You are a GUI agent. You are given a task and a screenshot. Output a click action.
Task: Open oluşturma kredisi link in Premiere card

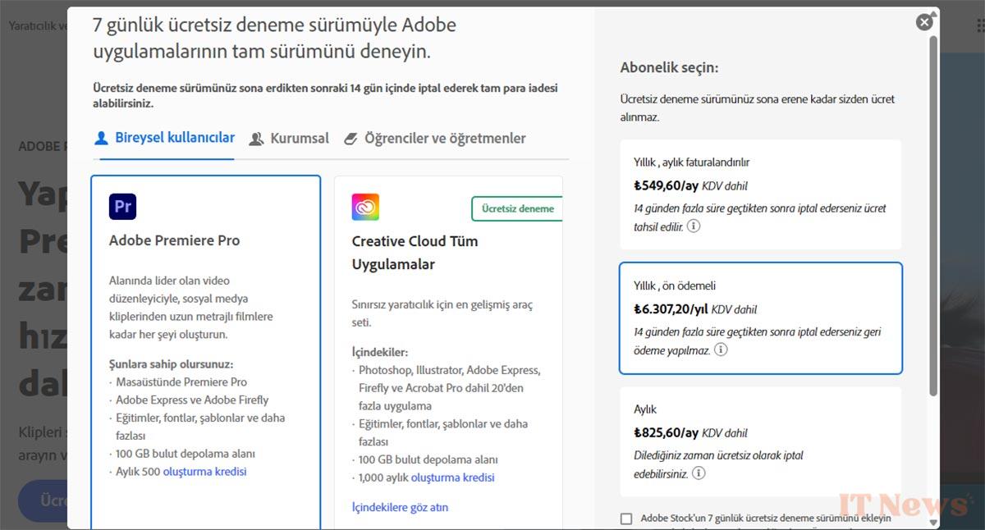(x=204, y=472)
